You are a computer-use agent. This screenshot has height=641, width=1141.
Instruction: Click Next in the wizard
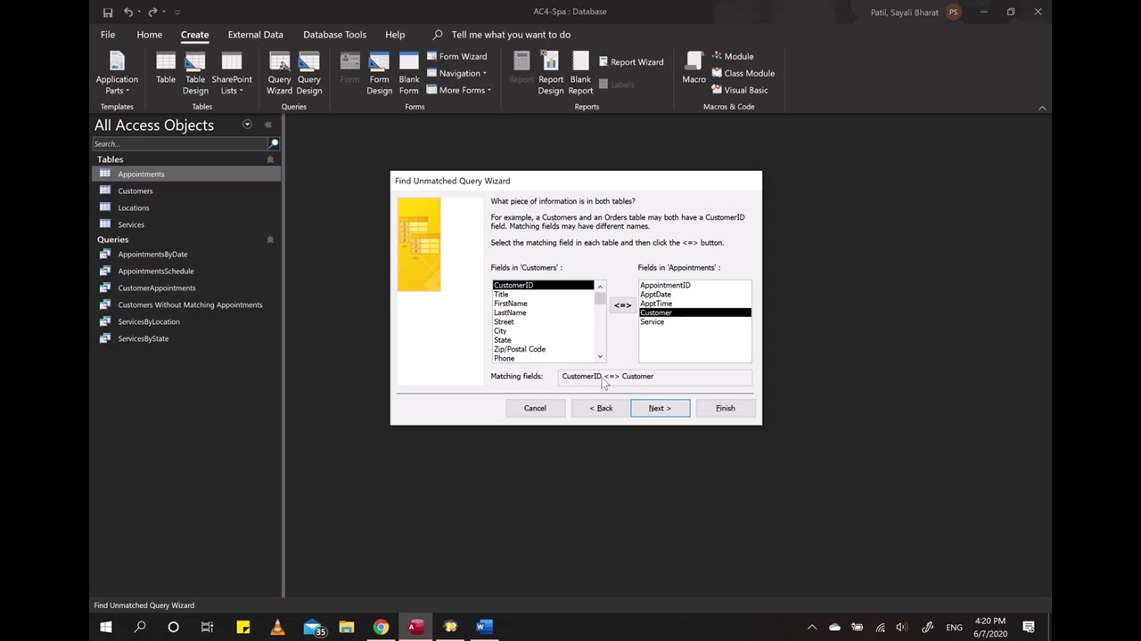click(660, 408)
